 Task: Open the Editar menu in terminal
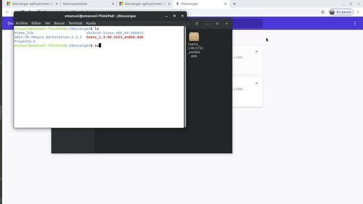36,23
